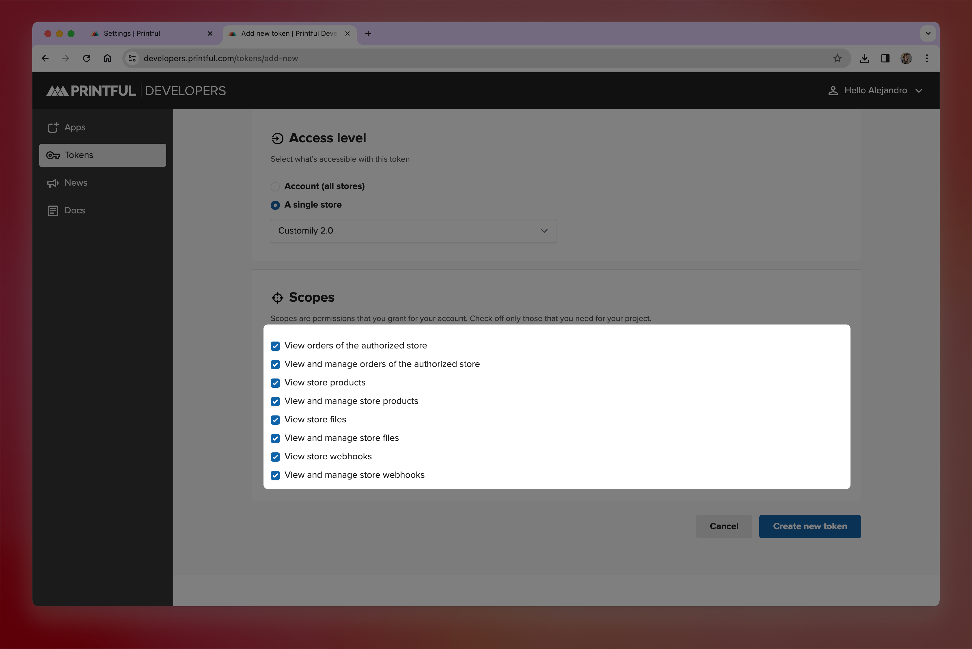Open browser downloads icon
Screen dimensions: 972x649
pyautogui.click(x=864, y=58)
